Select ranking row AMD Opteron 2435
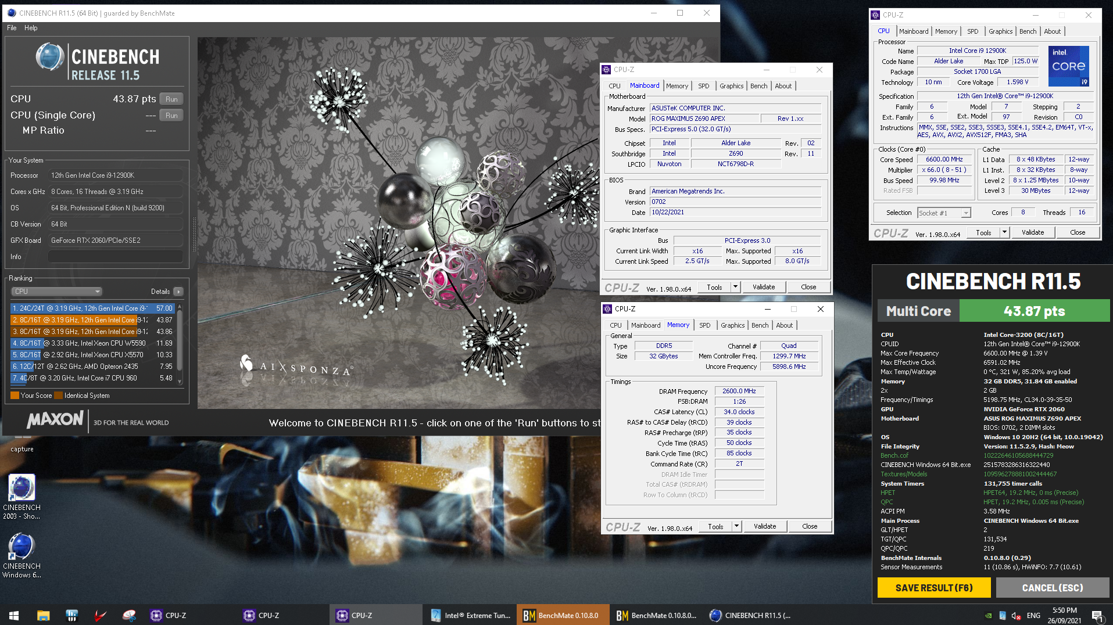1113x625 pixels. [93, 367]
